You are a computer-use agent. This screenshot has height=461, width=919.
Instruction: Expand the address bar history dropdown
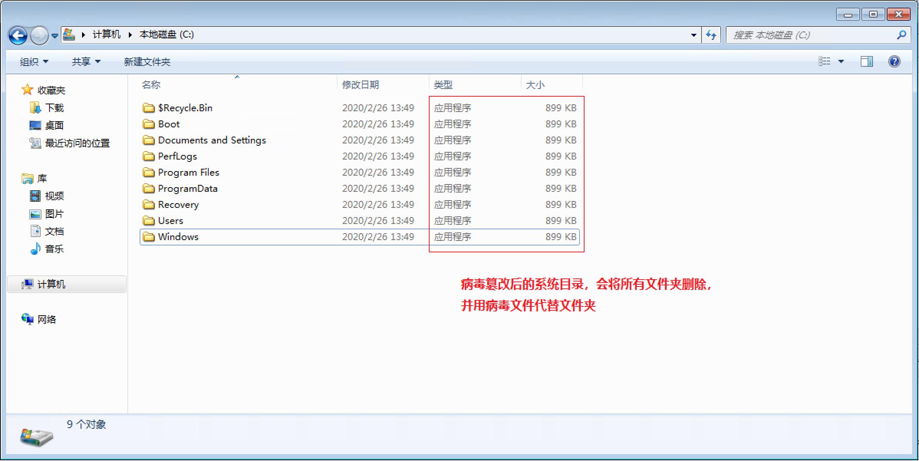click(x=693, y=35)
